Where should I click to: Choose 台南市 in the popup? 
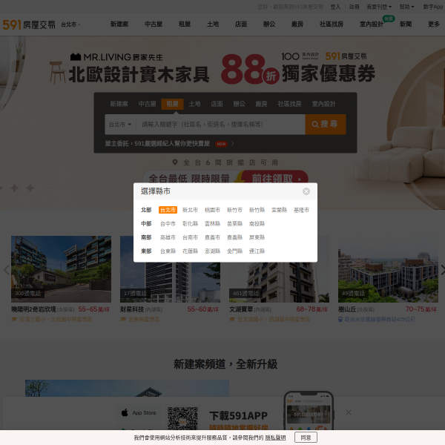[190, 237]
